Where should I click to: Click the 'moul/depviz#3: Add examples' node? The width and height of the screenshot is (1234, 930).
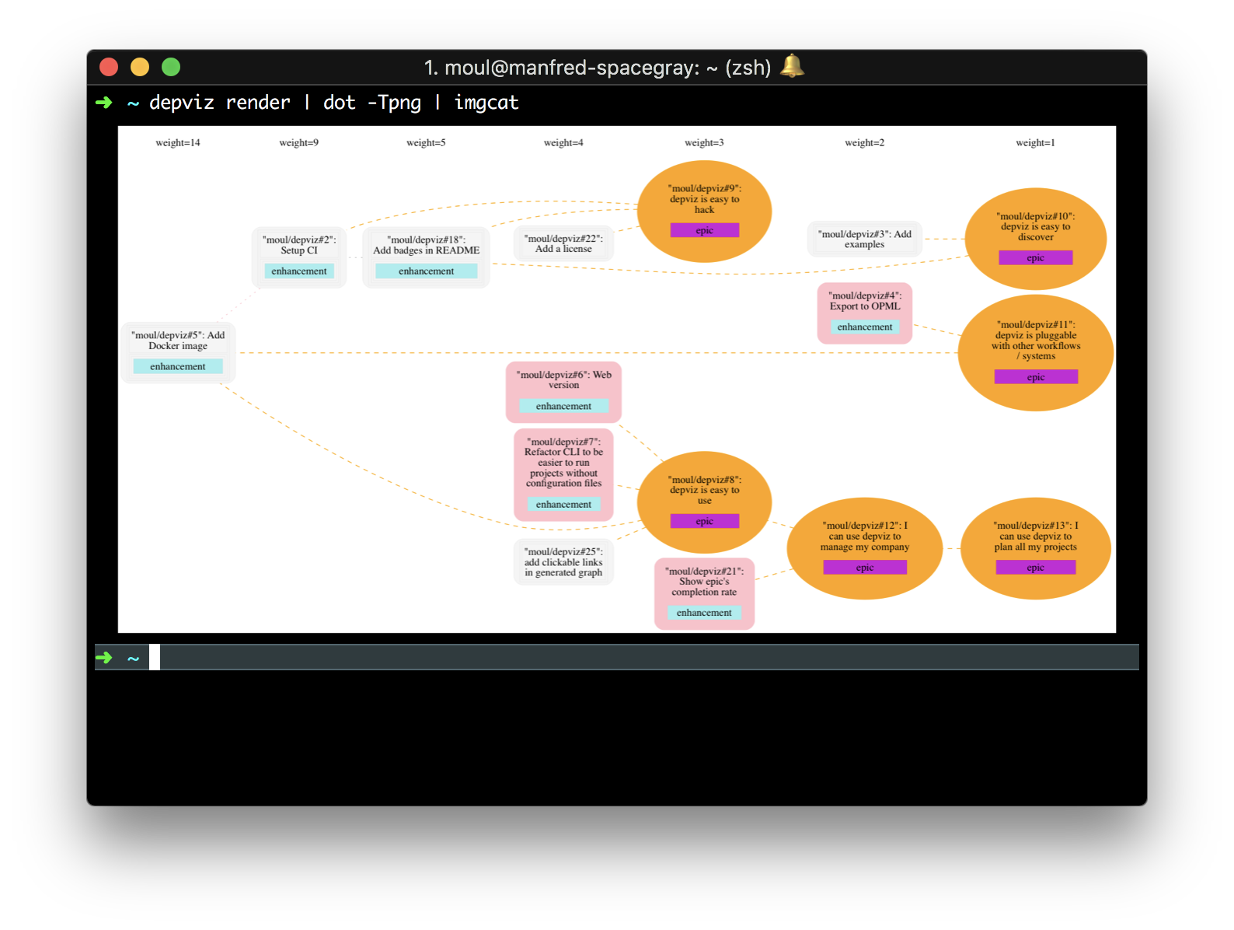pos(865,239)
